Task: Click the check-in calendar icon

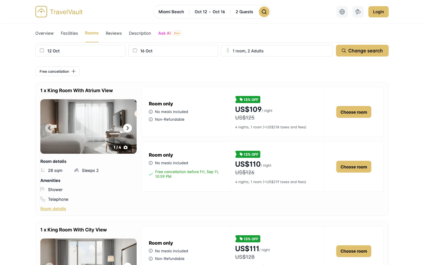Action: [42, 51]
